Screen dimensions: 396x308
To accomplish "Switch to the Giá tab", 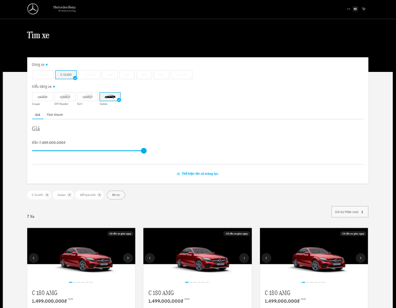I will (x=38, y=115).
